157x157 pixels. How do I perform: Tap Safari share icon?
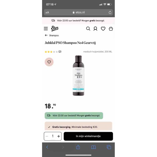[x=78, y=147]
